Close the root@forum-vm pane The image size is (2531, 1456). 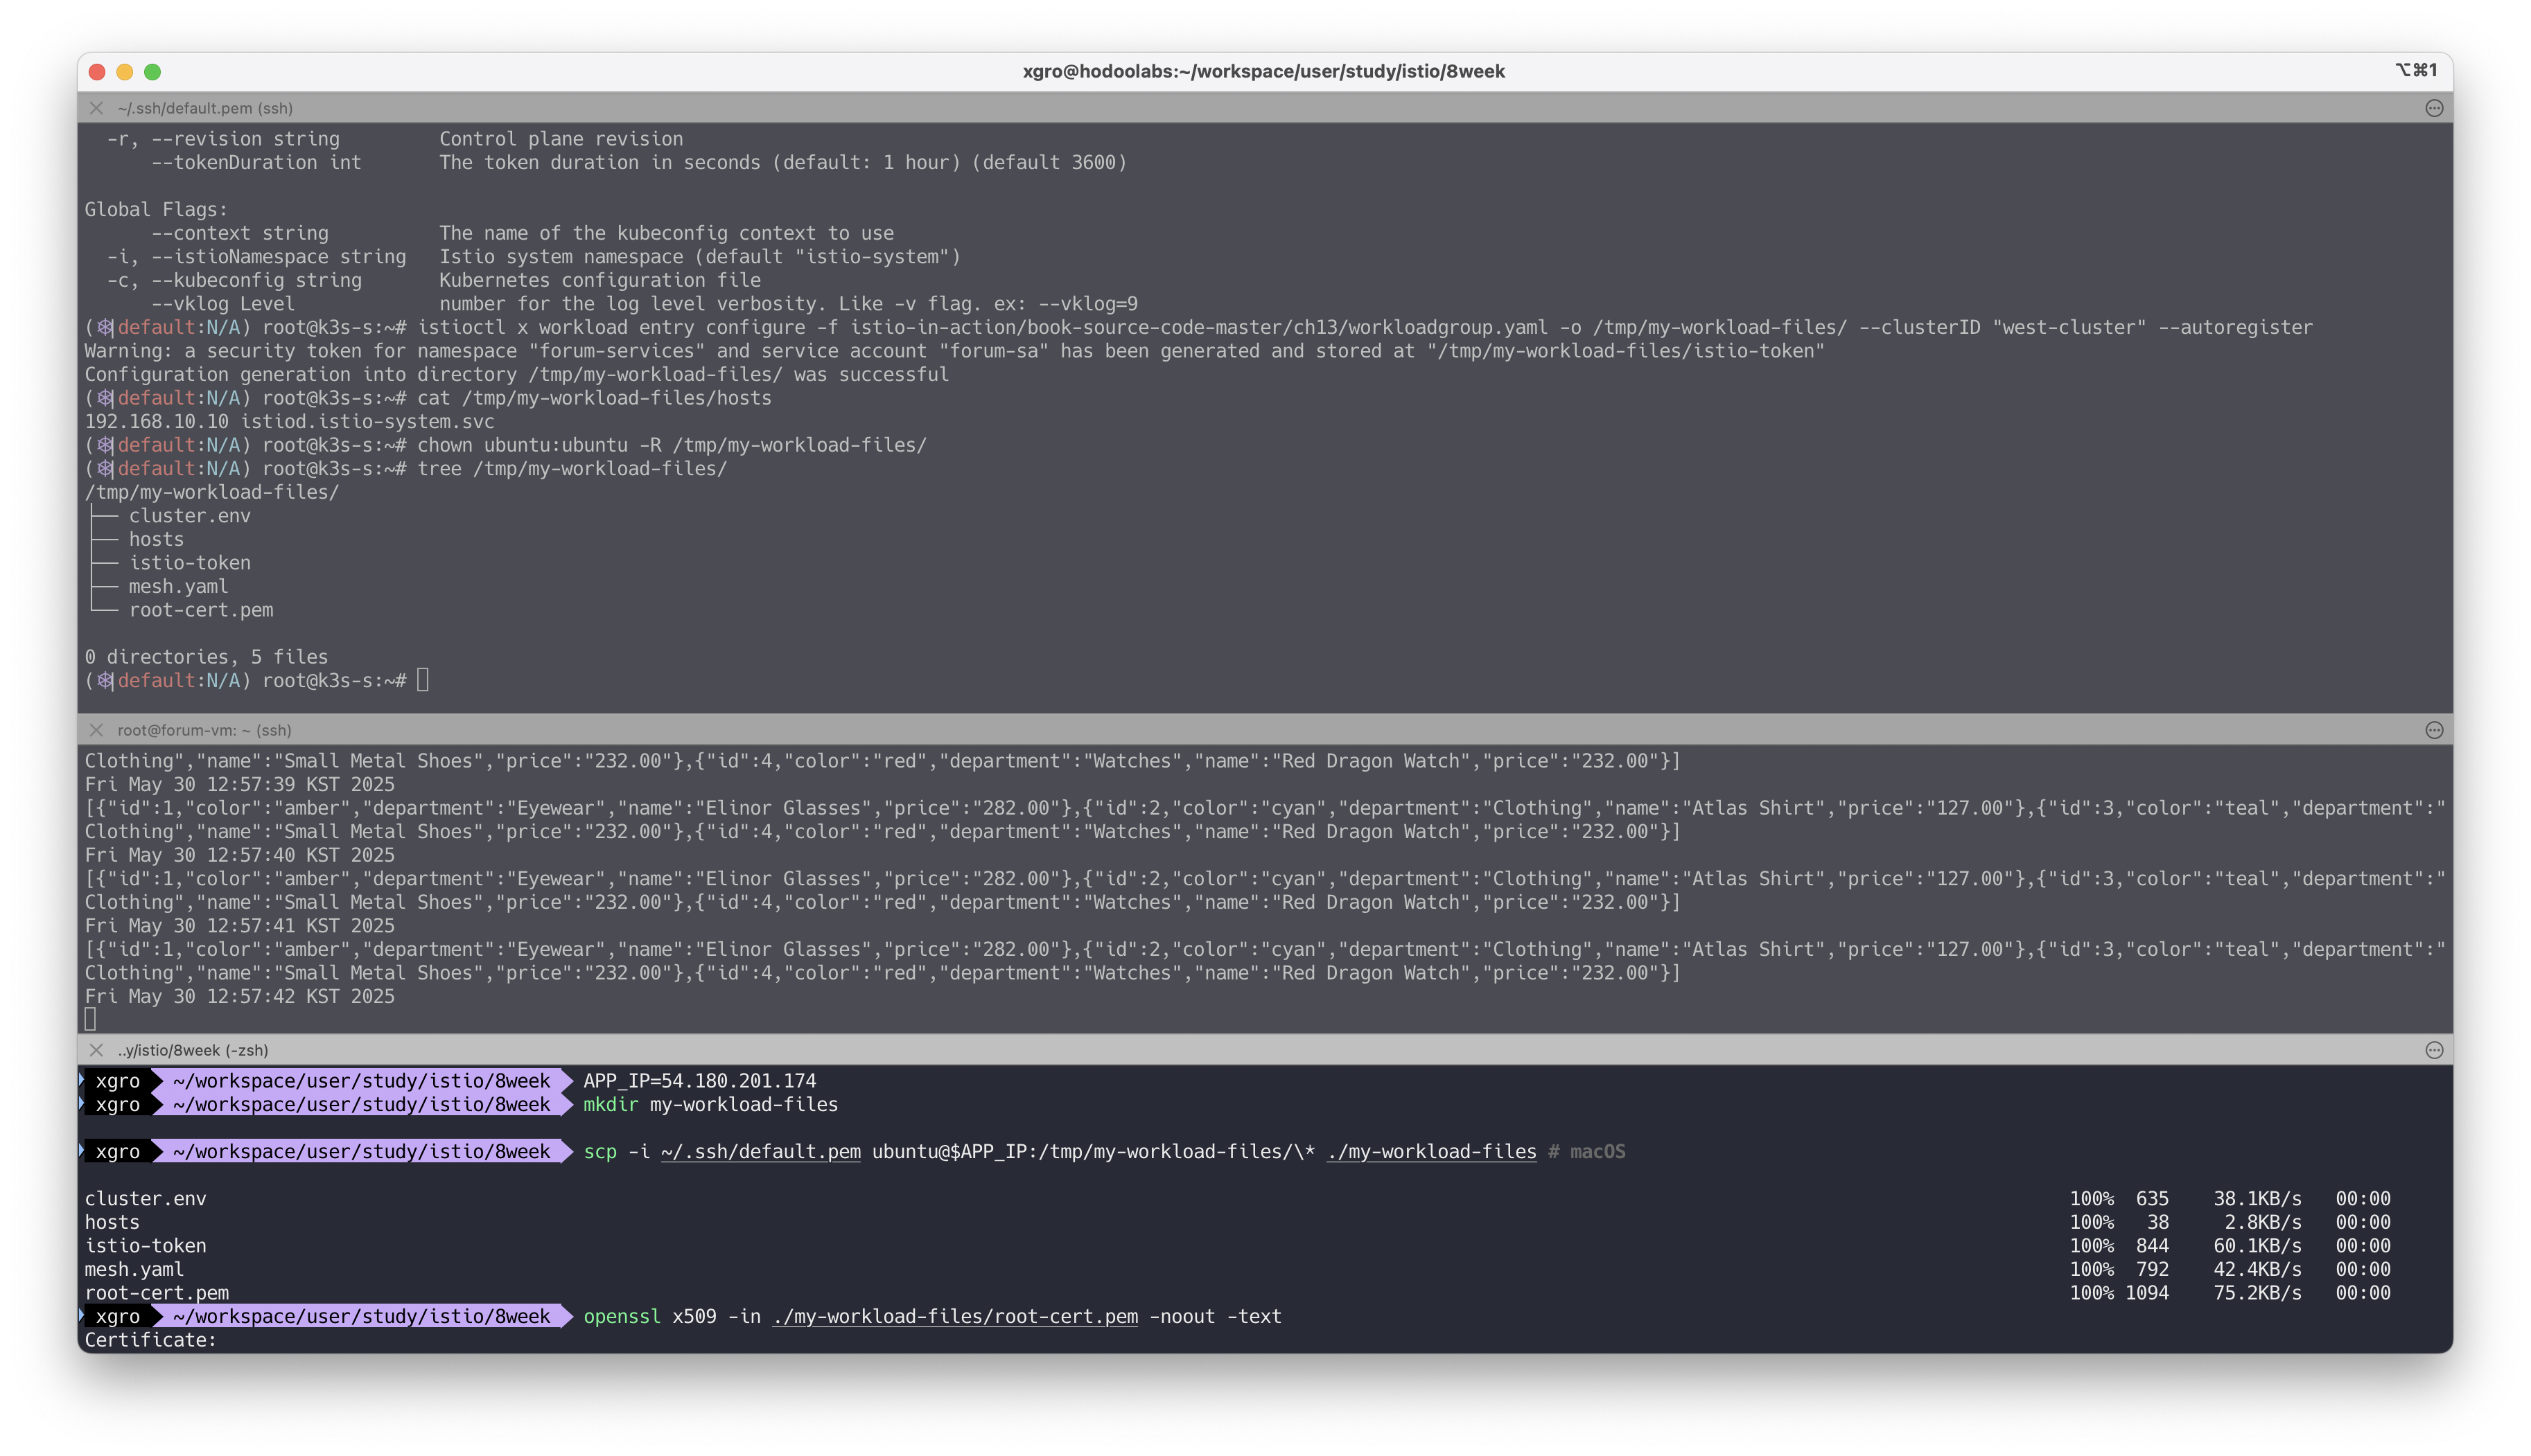(x=96, y=730)
